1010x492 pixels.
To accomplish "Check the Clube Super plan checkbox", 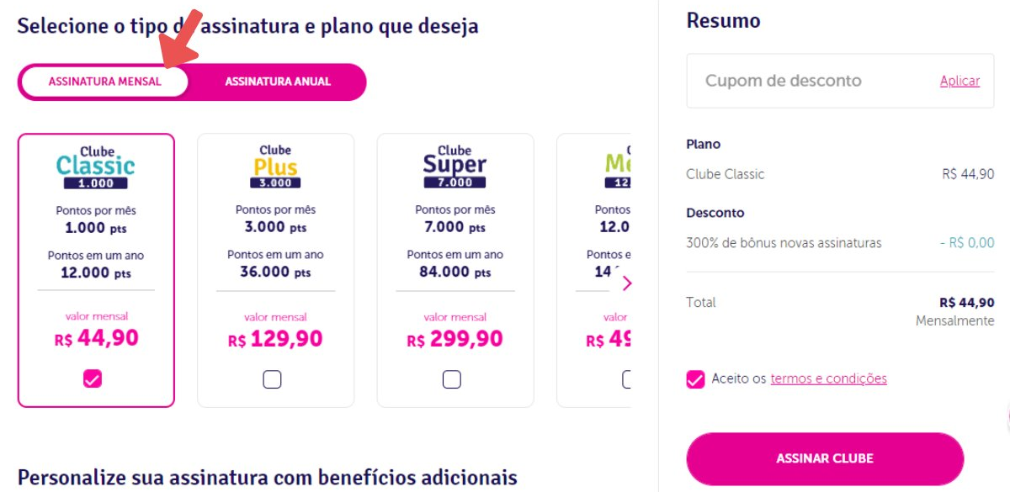I will tap(452, 379).
